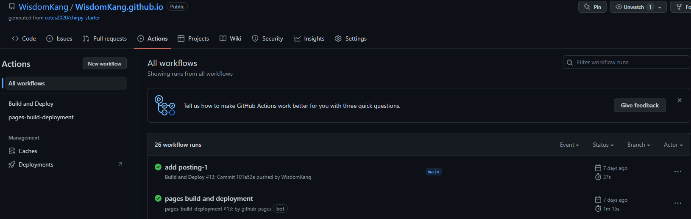Viewport: 691px width, 219px height.
Task: Expand the Status filter dropdown
Action: click(x=603, y=145)
